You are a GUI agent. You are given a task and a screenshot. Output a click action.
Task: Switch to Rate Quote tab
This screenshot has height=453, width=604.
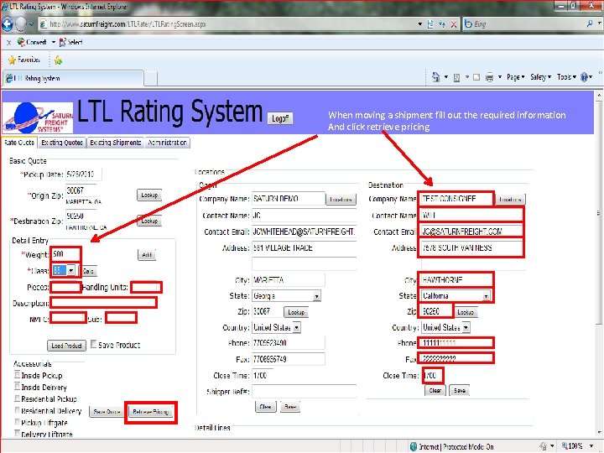(x=19, y=143)
